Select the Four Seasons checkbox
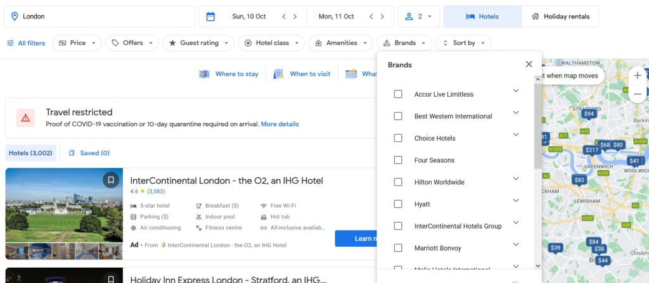 (398, 160)
